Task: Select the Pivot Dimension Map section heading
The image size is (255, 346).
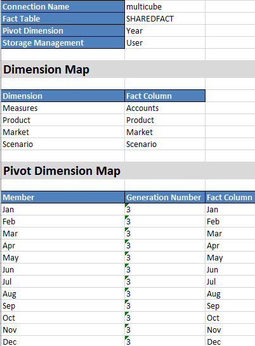Action: coord(128,170)
